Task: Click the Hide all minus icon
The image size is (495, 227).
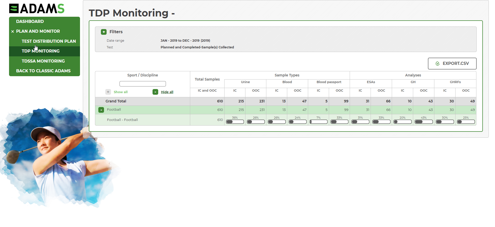Action: click(155, 92)
